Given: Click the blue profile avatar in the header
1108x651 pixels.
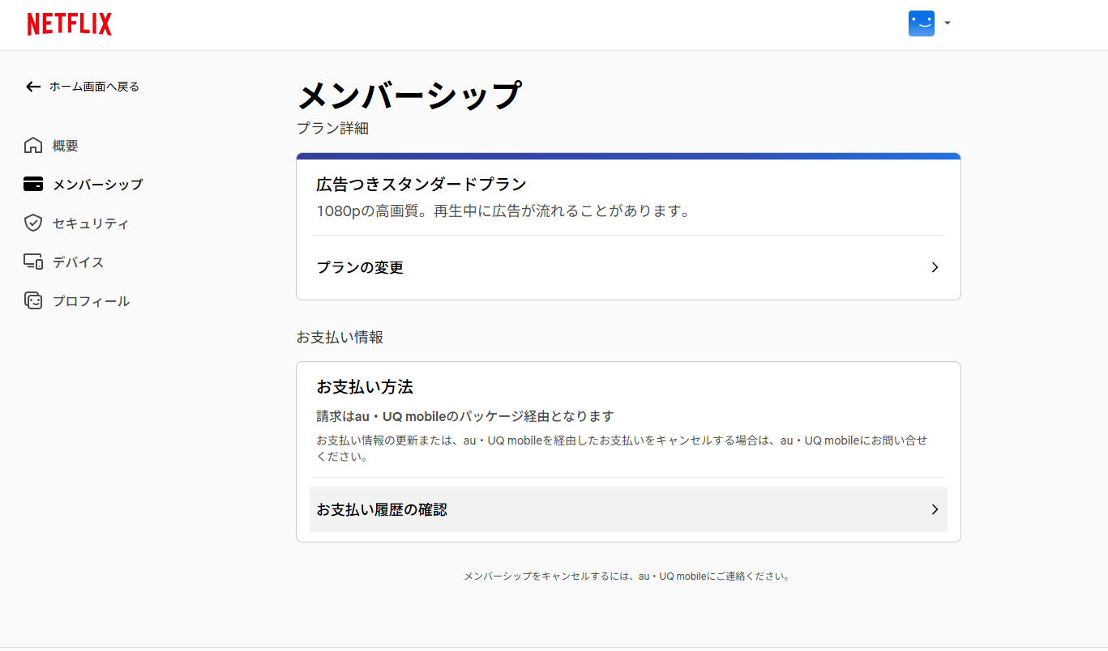Looking at the screenshot, I should 921,23.
